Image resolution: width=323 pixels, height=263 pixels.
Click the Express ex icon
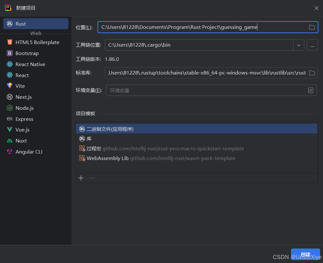pyautogui.click(x=10, y=119)
